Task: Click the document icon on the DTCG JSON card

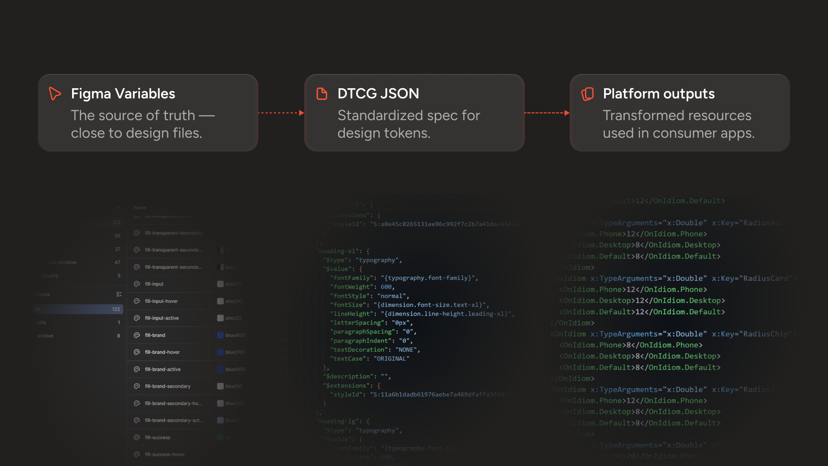Action: 321,94
